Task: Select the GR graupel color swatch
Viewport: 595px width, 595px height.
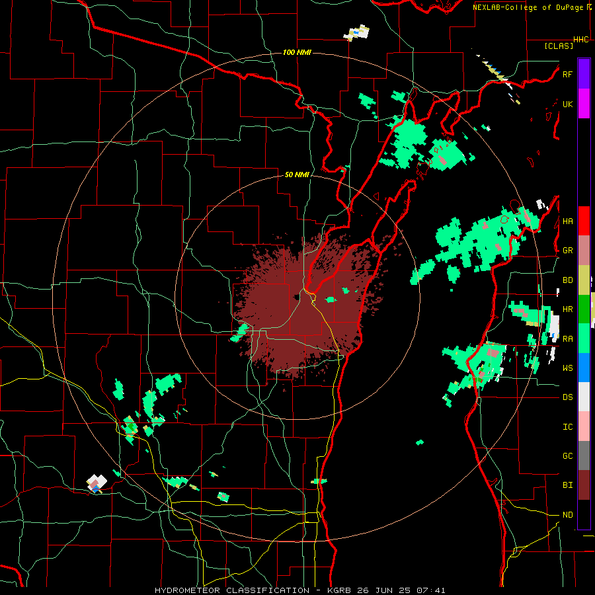Action: [x=584, y=250]
